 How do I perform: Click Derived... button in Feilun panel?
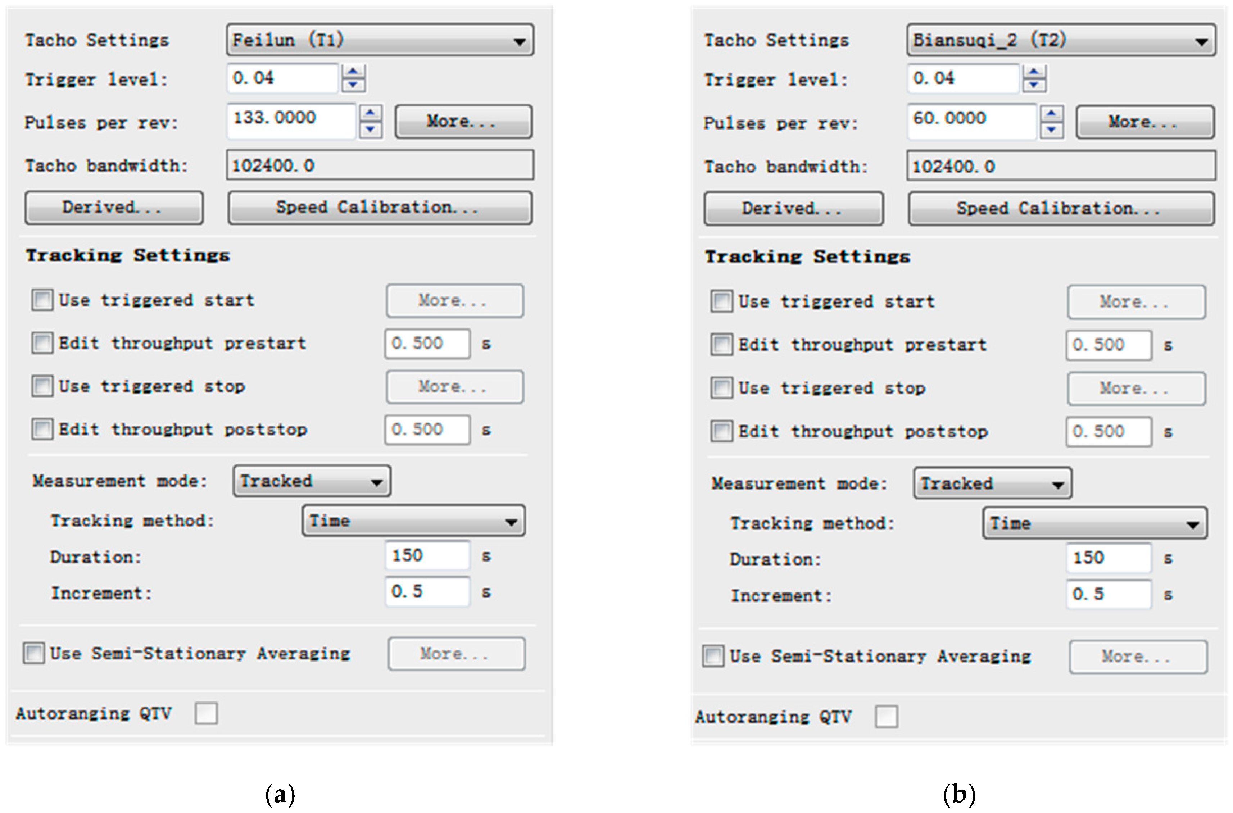114,208
